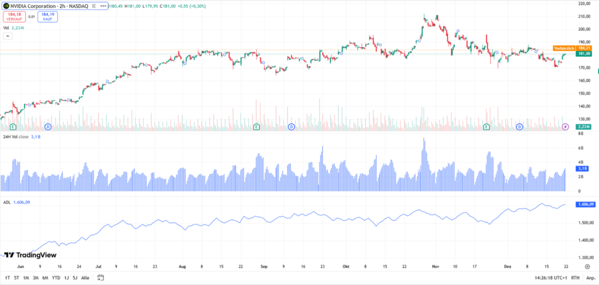Switch the range to 5T
599x285 pixels.
pyautogui.click(x=16, y=278)
